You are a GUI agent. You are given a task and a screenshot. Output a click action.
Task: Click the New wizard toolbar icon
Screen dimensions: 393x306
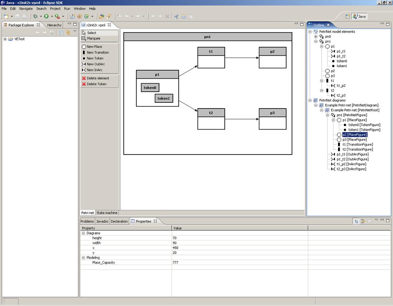click(x=6, y=16)
